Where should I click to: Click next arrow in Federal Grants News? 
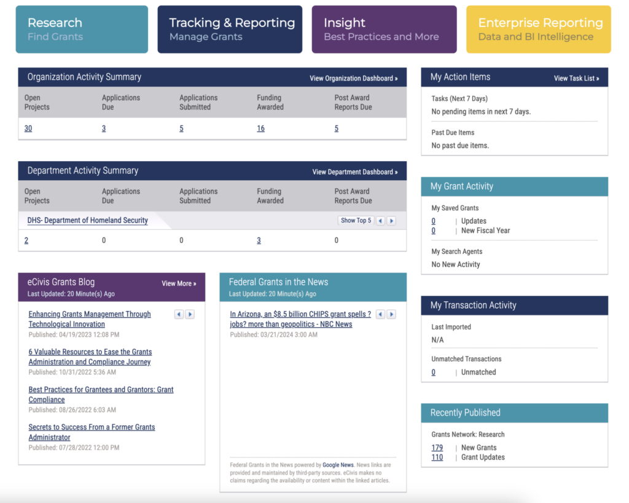[x=391, y=314]
